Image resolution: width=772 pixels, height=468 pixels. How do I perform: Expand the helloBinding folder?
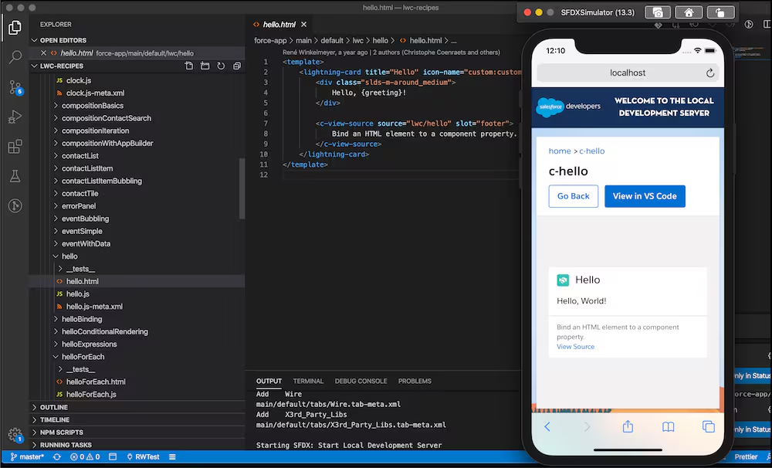click(x=82, y=319)
